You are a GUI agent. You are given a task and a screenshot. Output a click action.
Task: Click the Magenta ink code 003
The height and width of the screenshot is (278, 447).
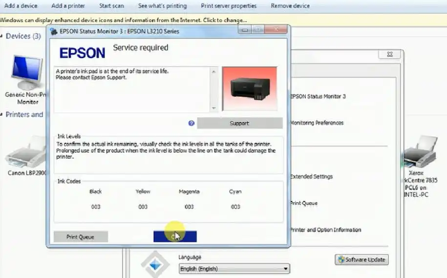coord(189,207)
